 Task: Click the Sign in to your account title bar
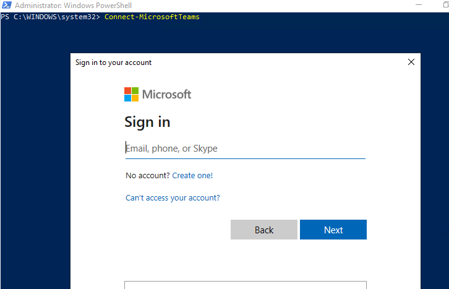[x=113, y=63]
